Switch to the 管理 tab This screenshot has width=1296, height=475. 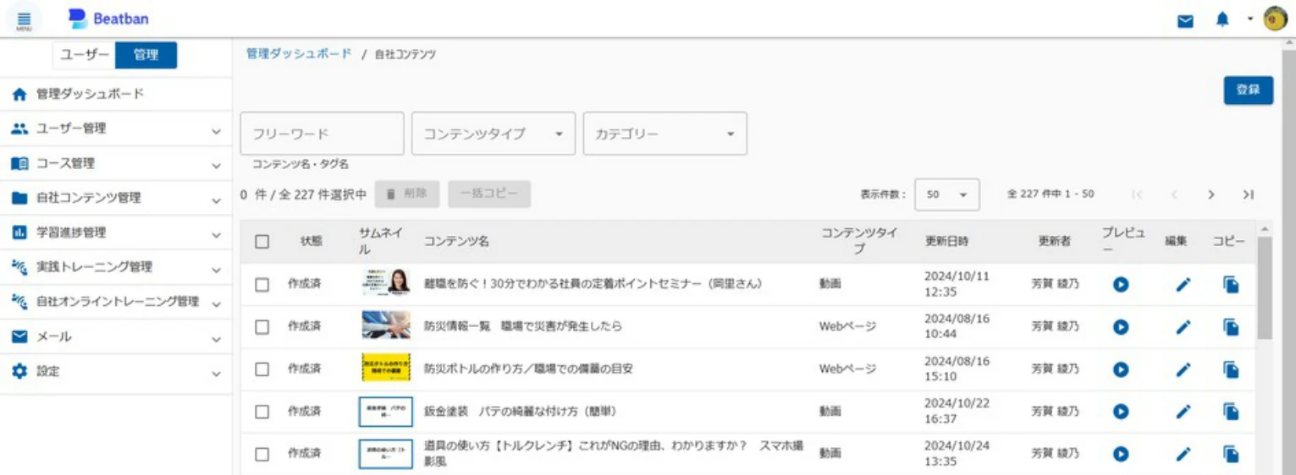click(146, 55)
